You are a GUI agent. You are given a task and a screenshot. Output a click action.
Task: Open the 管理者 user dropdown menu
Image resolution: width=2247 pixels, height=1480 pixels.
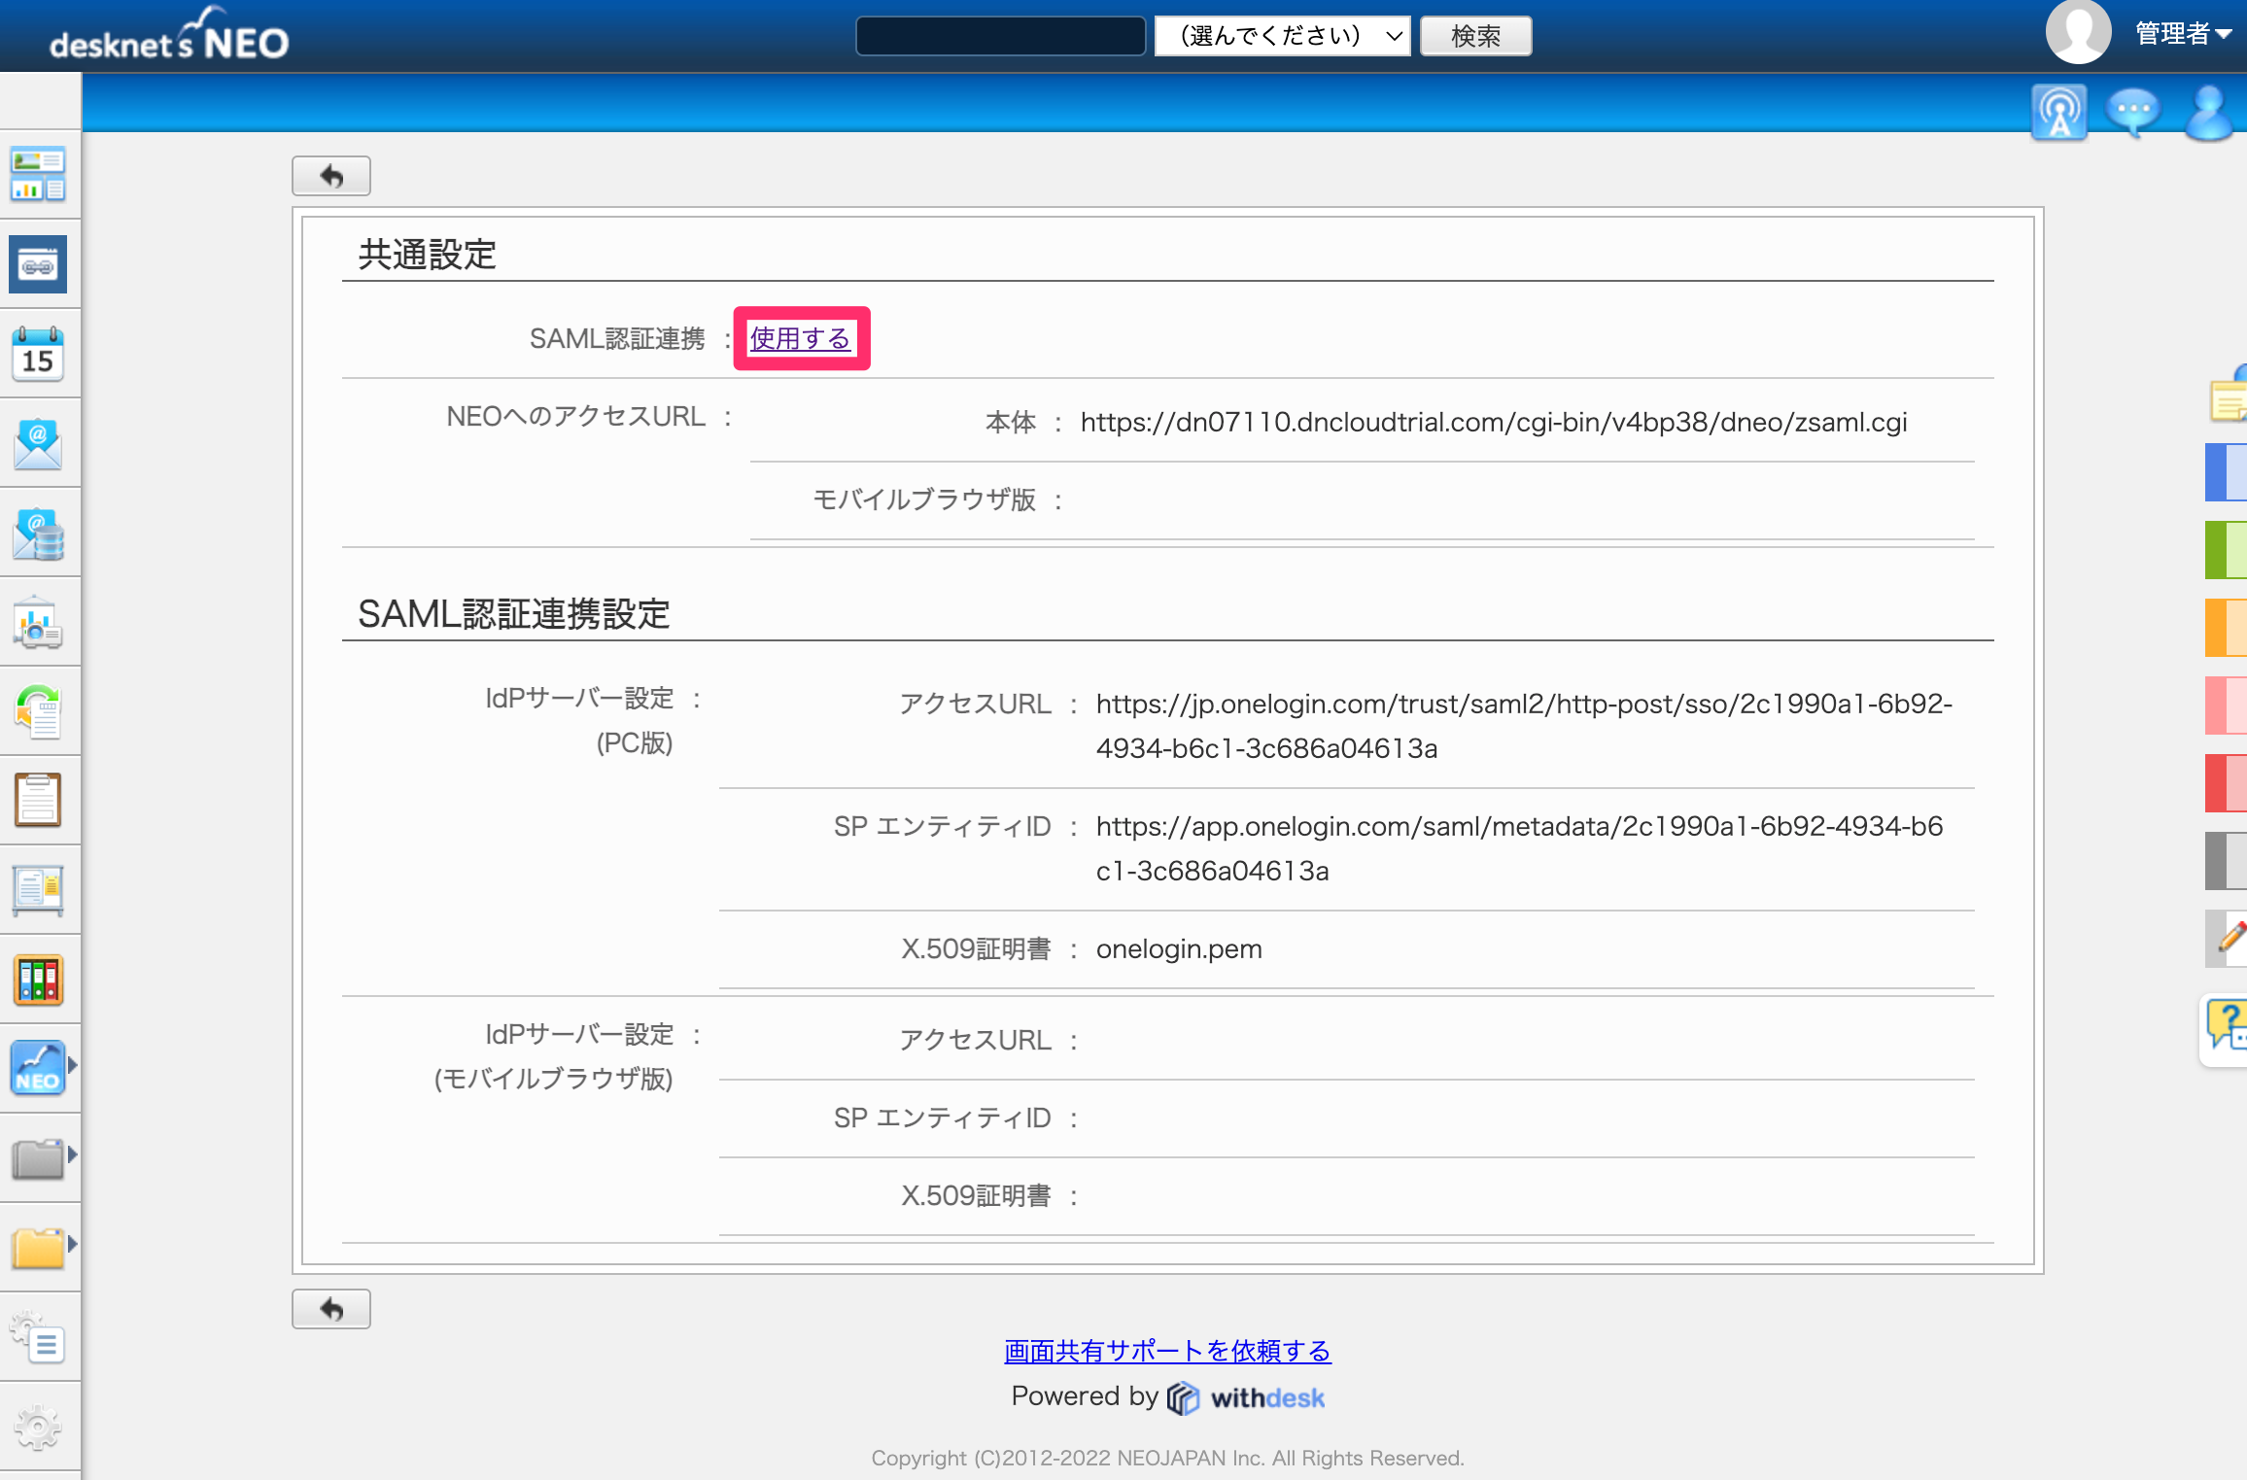click(2183, 33)
